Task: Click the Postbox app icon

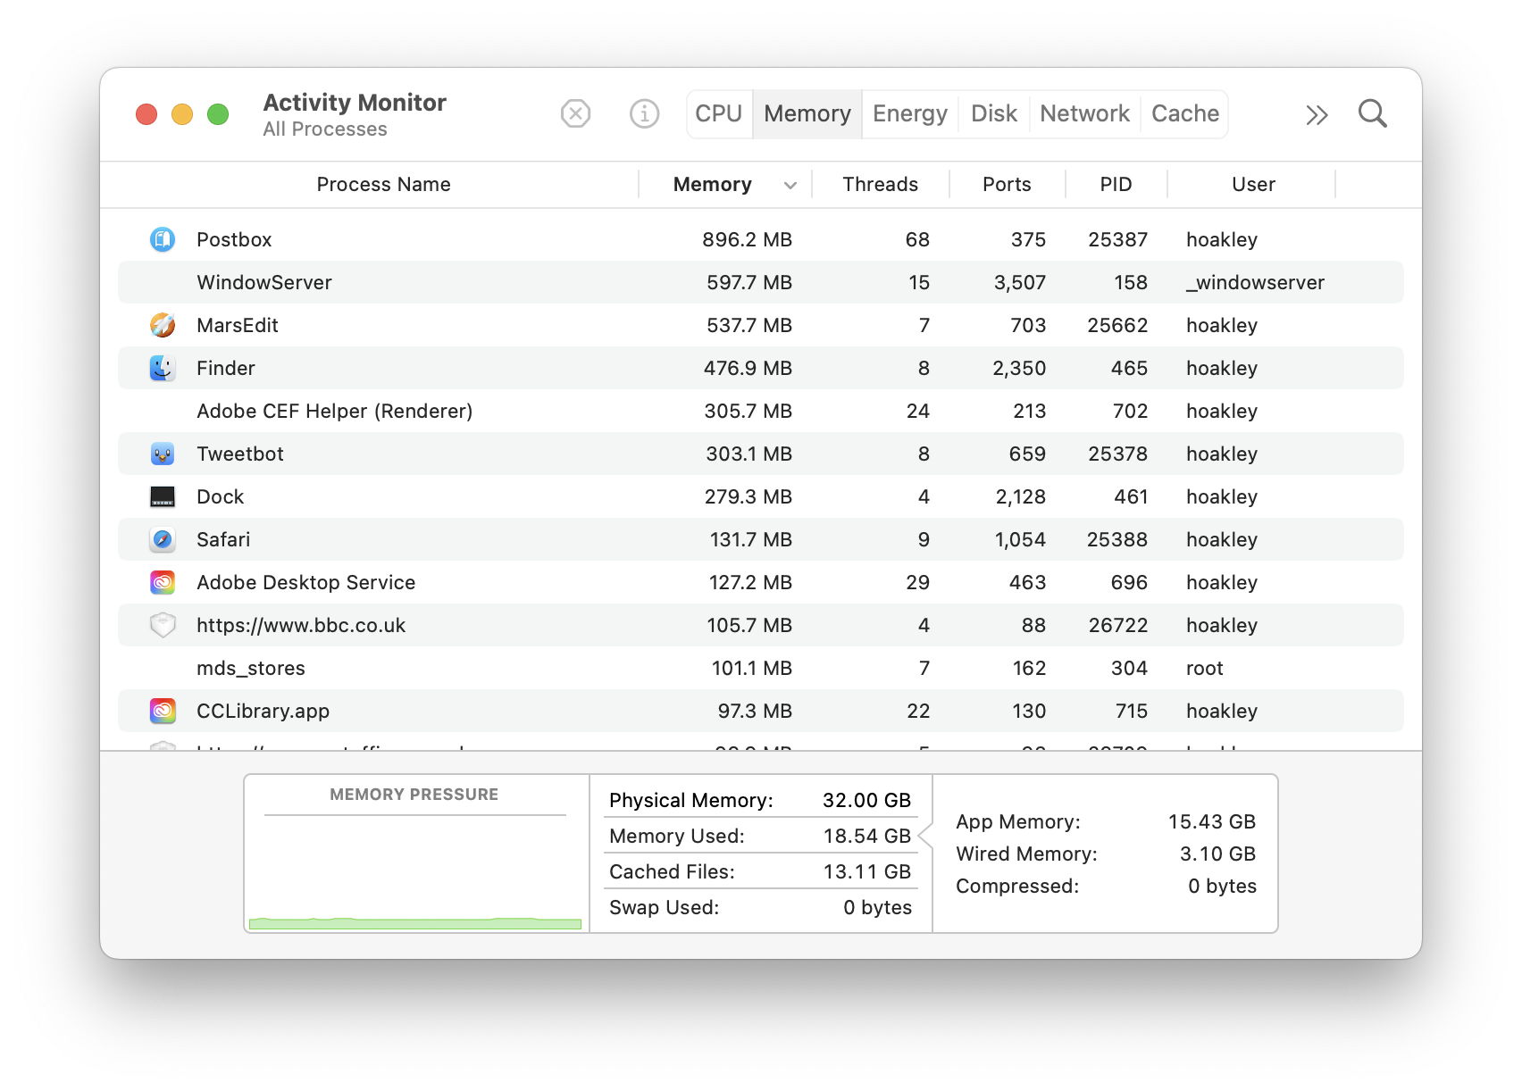Action: tap(162, 239)
